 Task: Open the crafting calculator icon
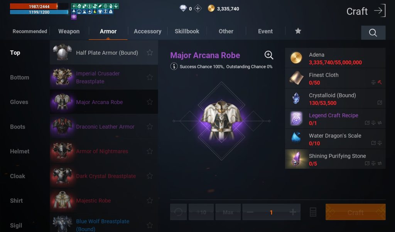[313, 212]
